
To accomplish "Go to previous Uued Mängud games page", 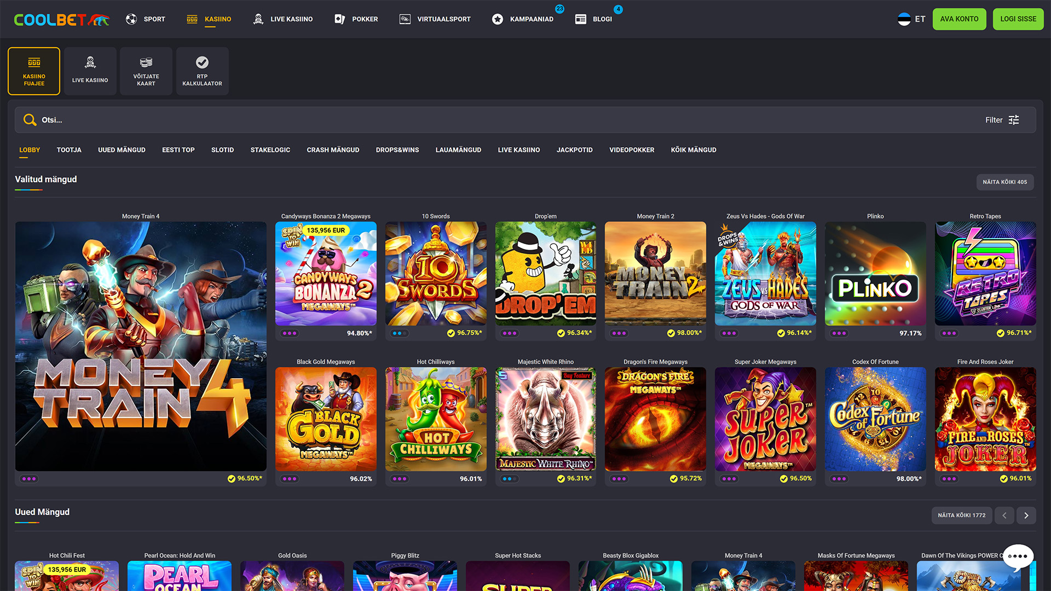I will pos(1004,515).
